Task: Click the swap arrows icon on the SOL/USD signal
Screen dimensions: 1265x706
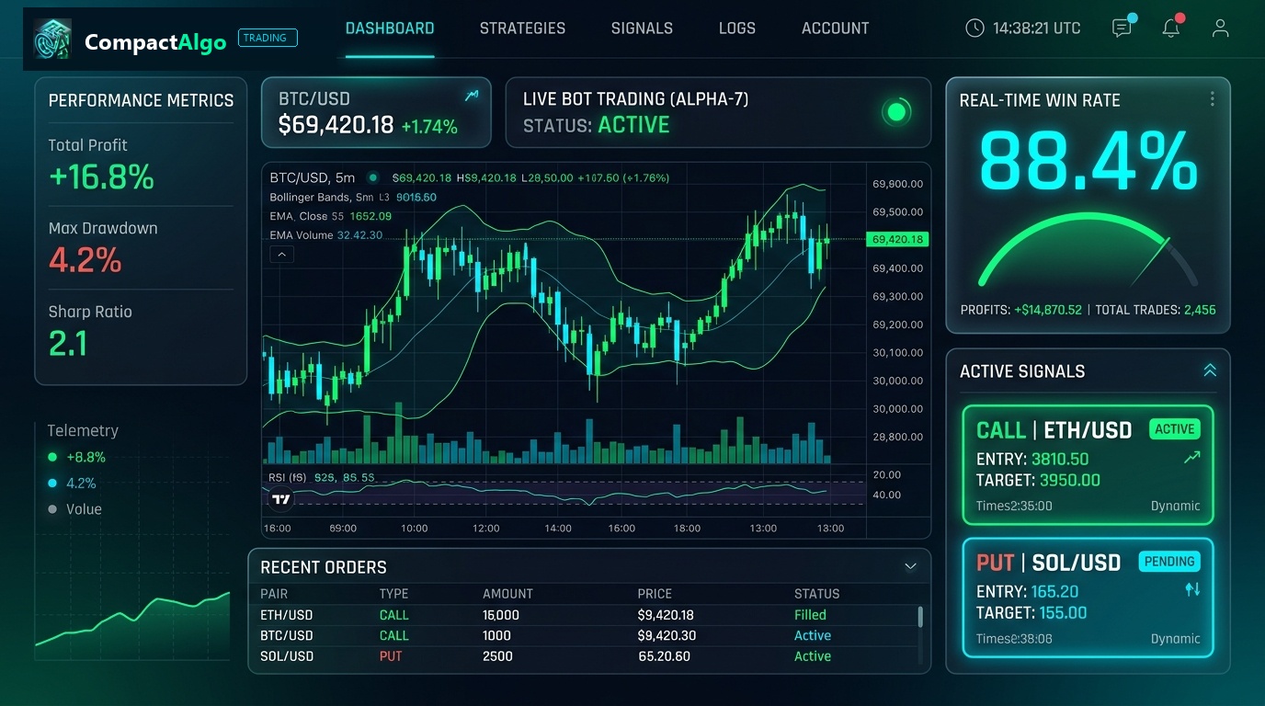Action: click(1192, 589)
